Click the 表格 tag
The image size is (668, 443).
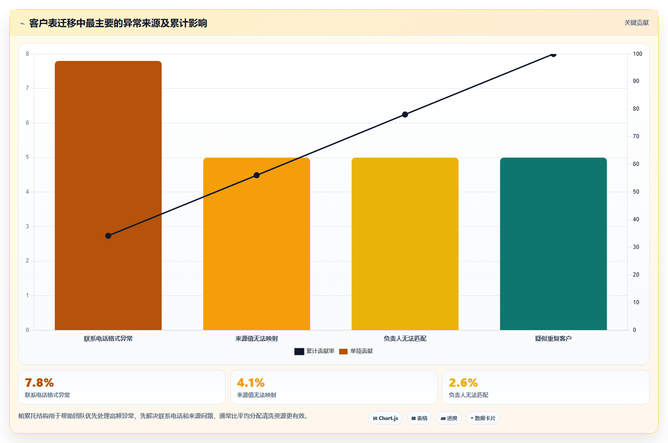click(419, 418)
